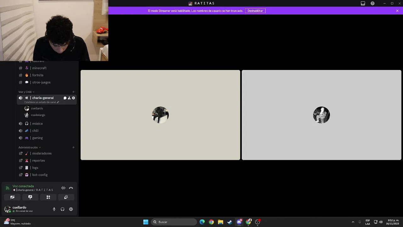Screen dimensions: 403x227
Task: Click Discord icon in taskbar
Action: (x=239, y=222)
